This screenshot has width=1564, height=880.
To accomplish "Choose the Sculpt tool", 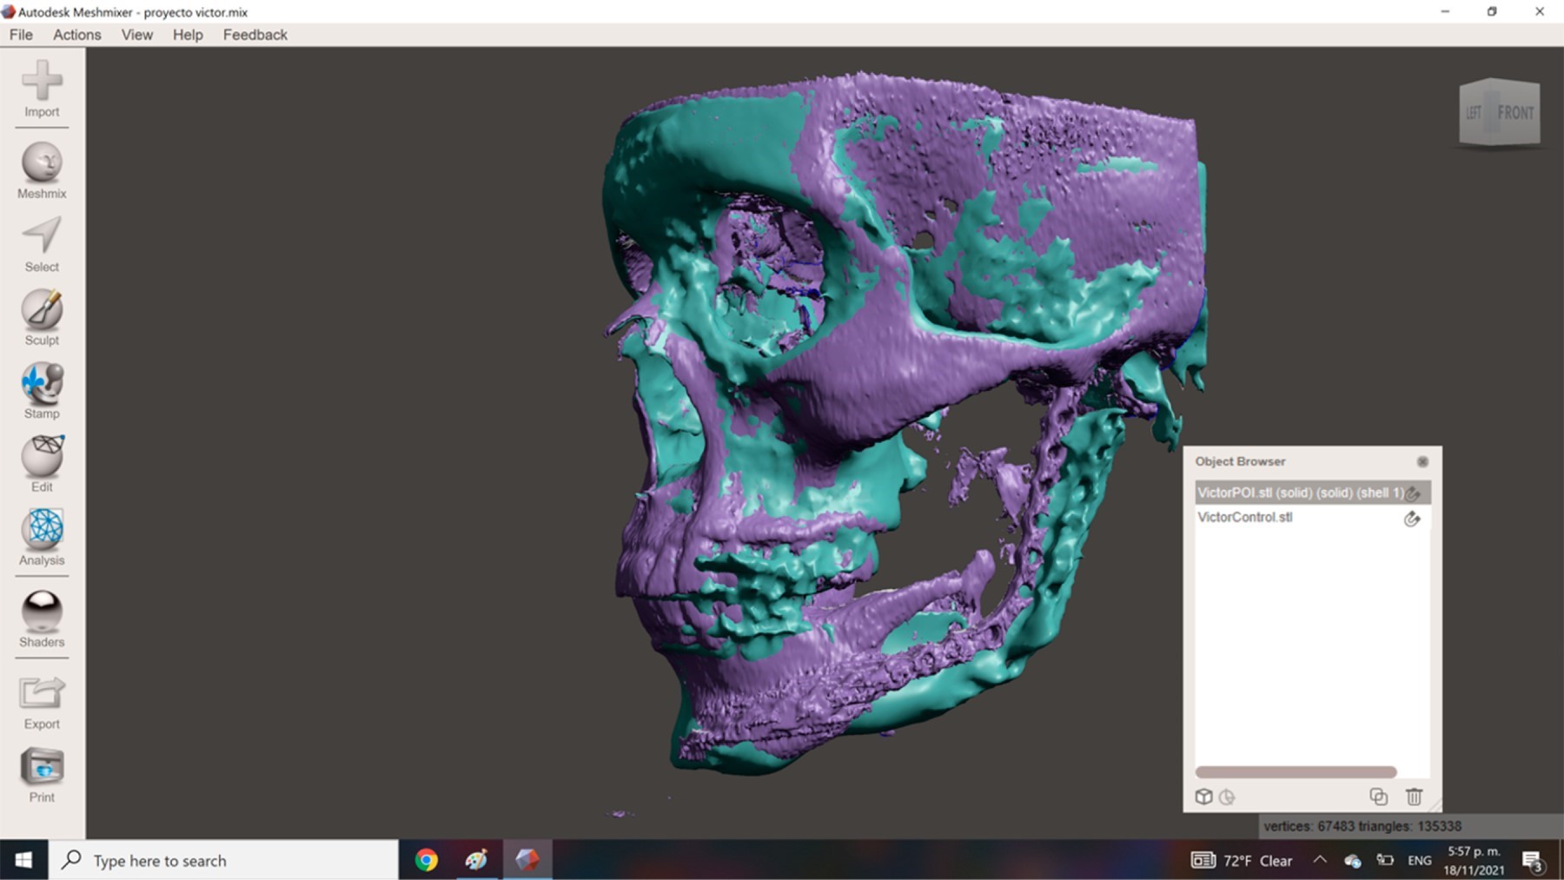I will click(42, 317).
